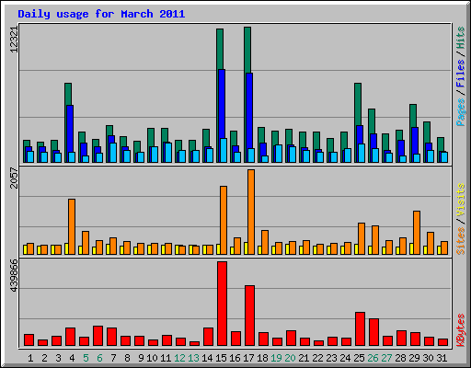Click the green 'Hits' legend label
Viewport: 471px width, 368px height.
point(460,38)
